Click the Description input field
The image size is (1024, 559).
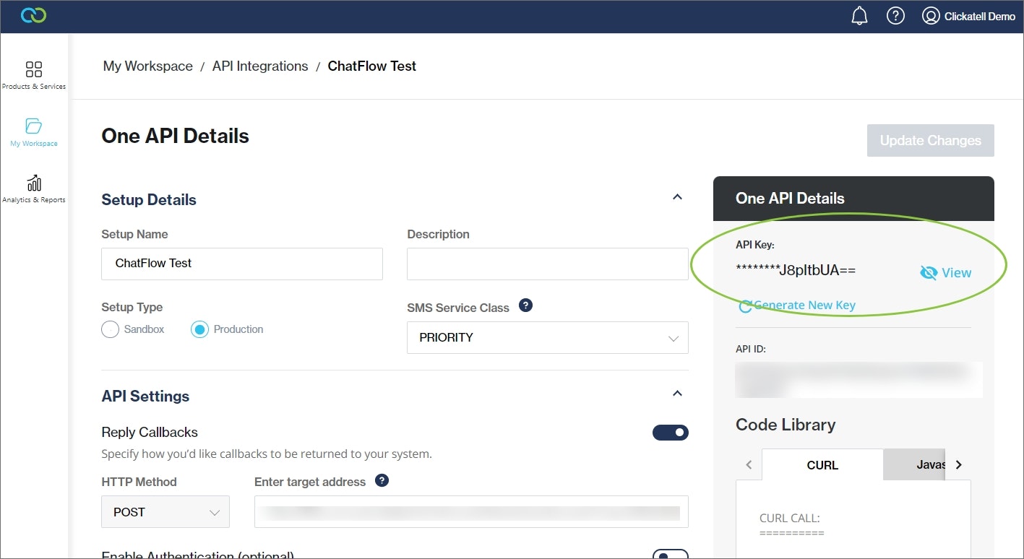click(548, 264)
